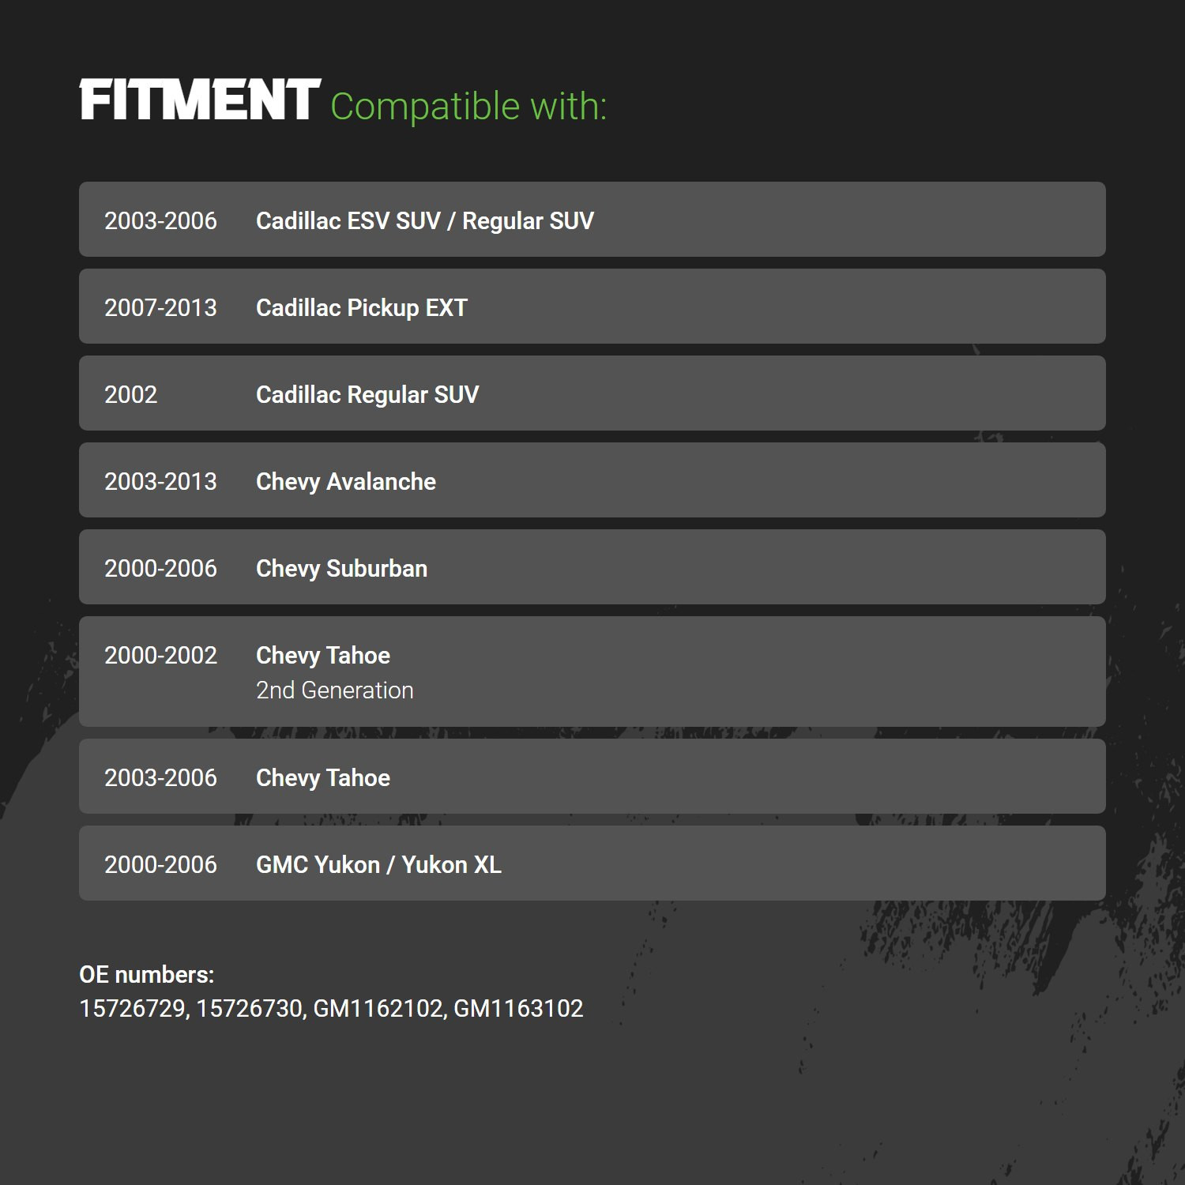
Task: Click the FITMENT heading
Action: click(200, 100)
